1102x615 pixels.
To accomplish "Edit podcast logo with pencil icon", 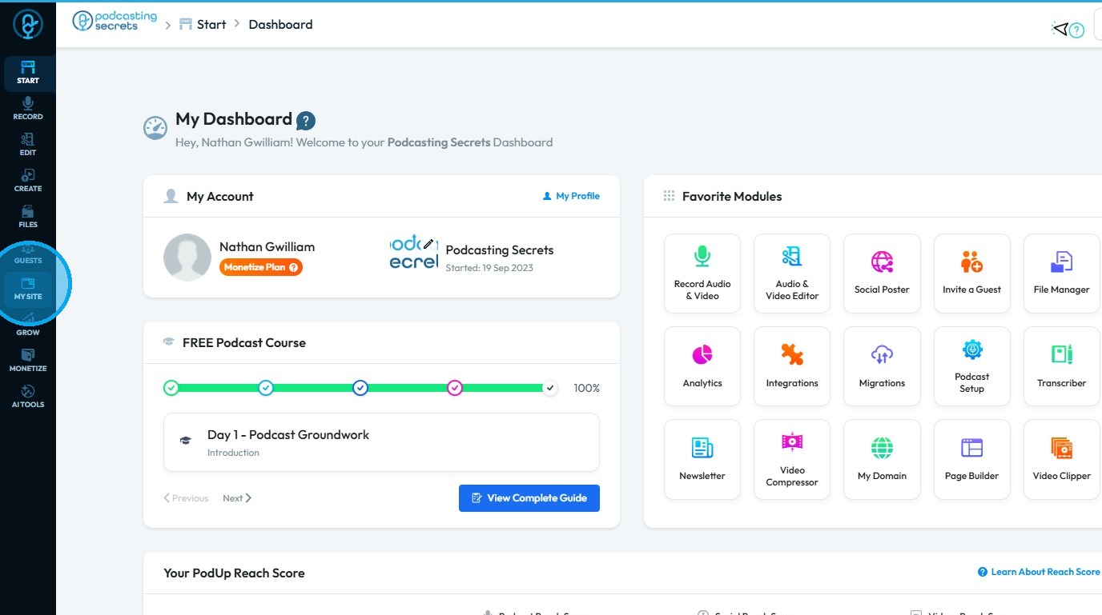I will coord(428,243).
